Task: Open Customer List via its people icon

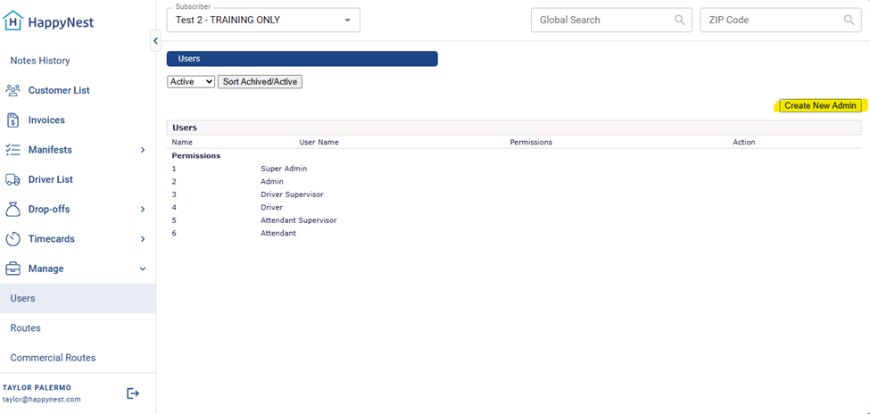Action: pos(12,90)
